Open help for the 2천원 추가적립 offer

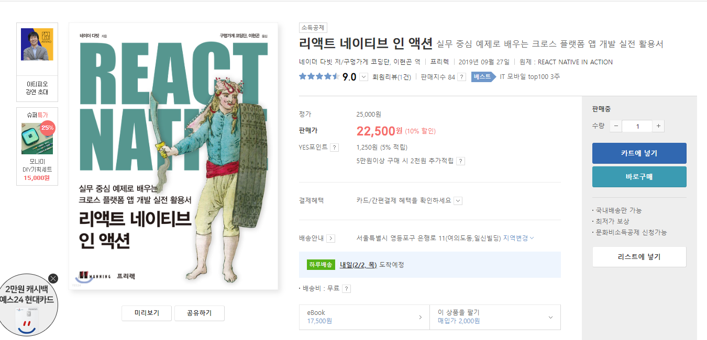pyautogui.click(x=460, y=161)
